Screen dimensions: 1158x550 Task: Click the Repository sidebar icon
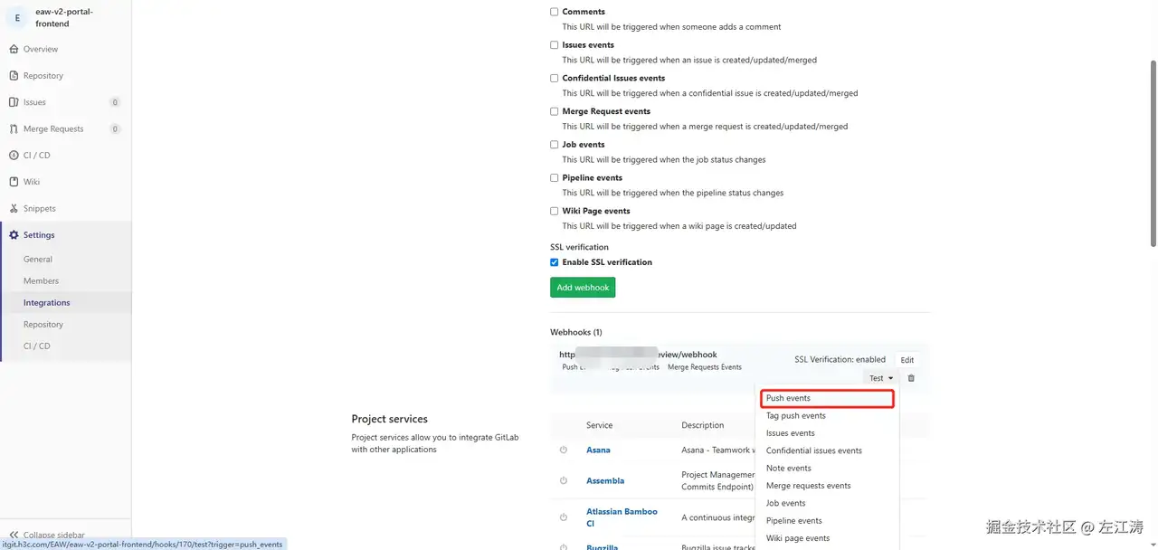14,76
